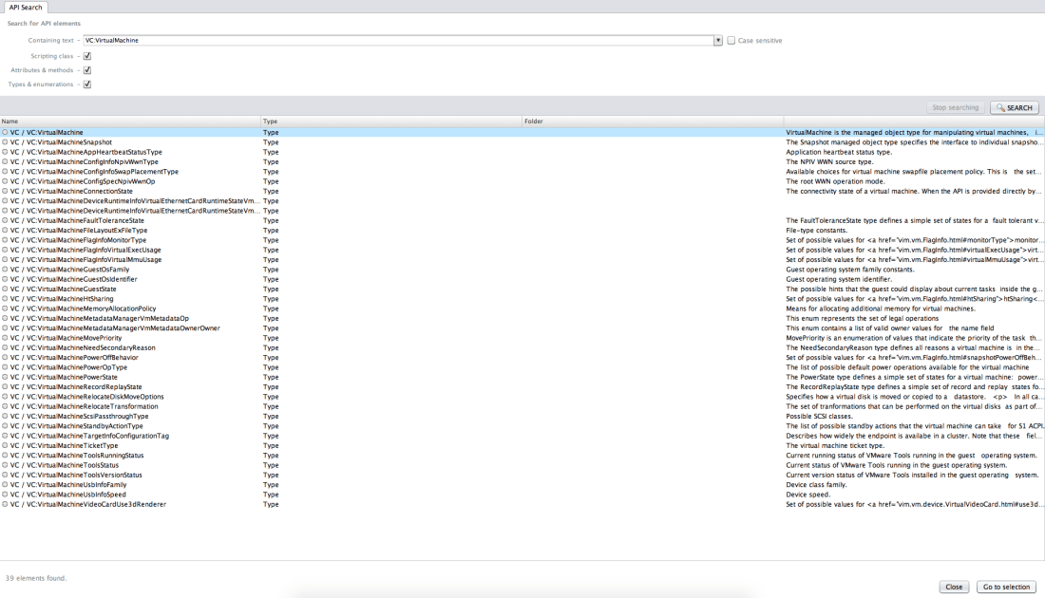Enable the Case sensitive checkbox
Image resolution: width=1045 pixels, height=598 pixels.
point(730,39)
